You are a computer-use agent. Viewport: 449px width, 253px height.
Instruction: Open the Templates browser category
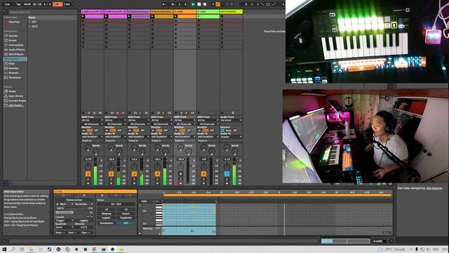pos(15,77)
